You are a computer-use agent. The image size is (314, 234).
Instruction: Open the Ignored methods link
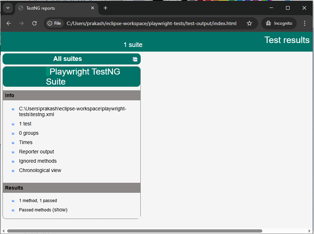(38, 161)
